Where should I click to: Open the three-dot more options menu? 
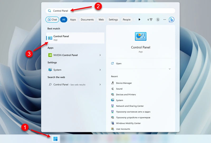point(165,20)
